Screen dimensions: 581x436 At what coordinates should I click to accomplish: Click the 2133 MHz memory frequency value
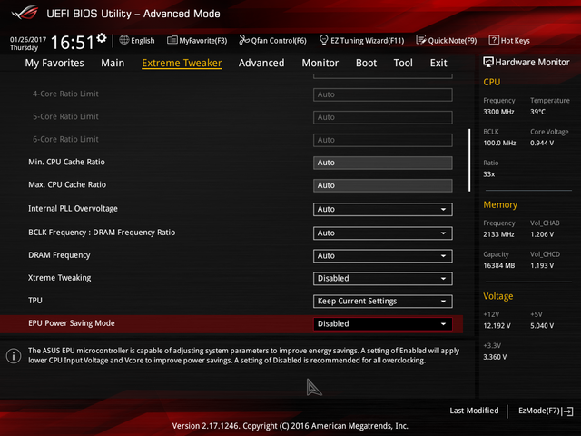pyautogui.click(x=498, y=234)
